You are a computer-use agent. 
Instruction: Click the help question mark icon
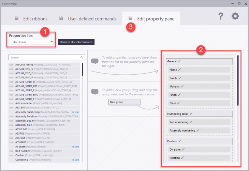pyautogui.click(x=221, y=16)
